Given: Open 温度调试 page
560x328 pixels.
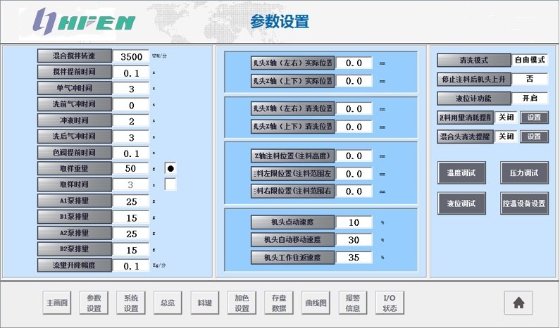Looking at the screenshot, I should pyautogui.click(x=461, y=173).
